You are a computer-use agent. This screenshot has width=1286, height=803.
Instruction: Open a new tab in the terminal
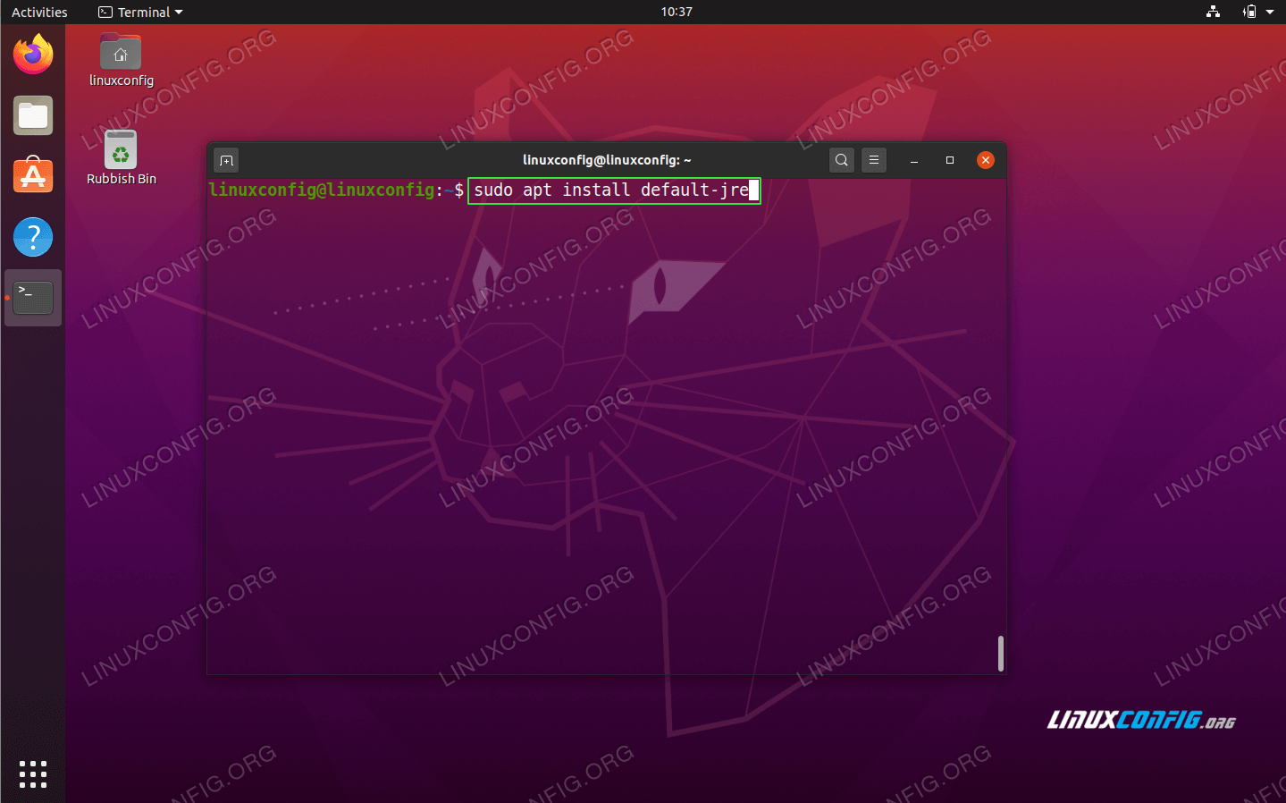click(227, 161)
